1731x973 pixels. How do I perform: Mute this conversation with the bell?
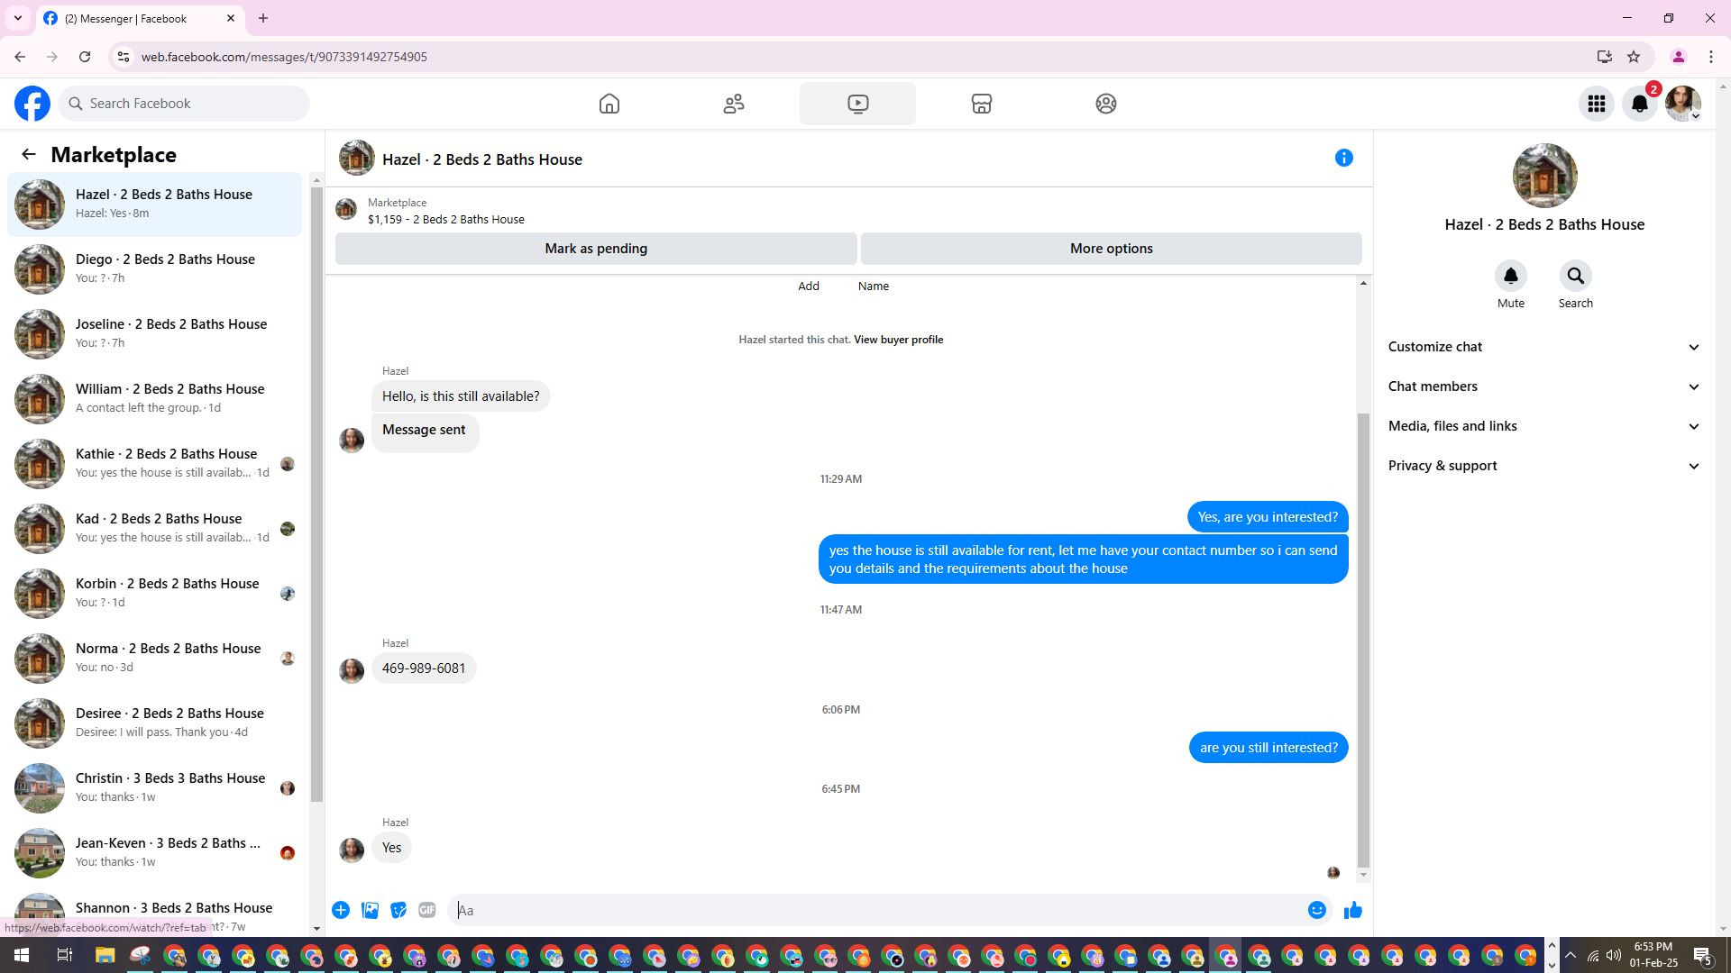(x=1511, y=277)
